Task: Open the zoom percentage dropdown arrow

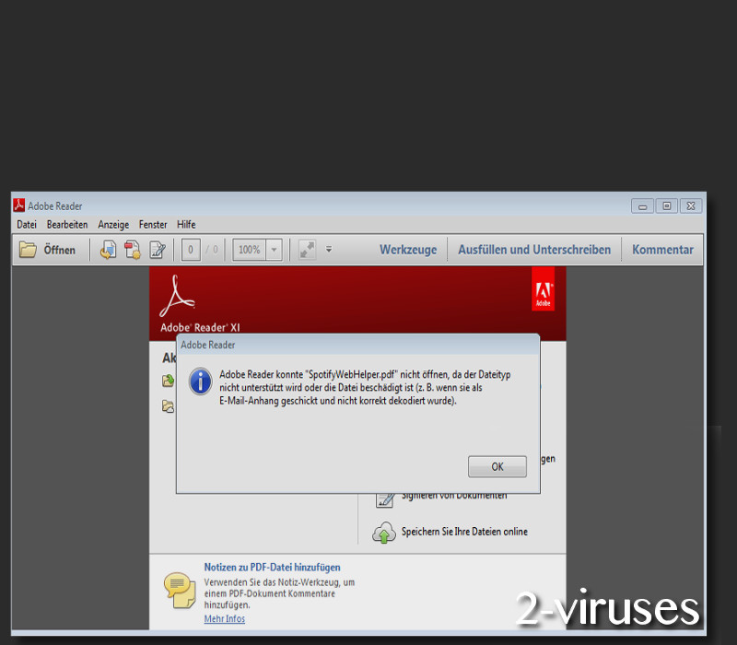Action: coord(274,250)
